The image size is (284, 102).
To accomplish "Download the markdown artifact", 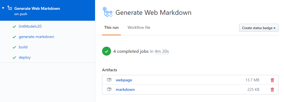I will [125, 89].
